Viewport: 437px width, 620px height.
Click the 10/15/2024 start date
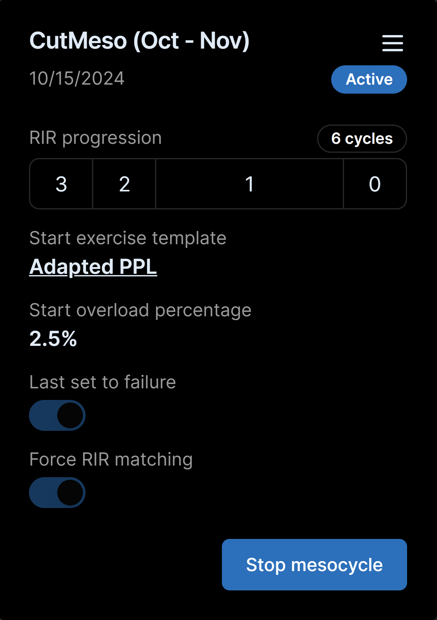click(x=77, y=79)
